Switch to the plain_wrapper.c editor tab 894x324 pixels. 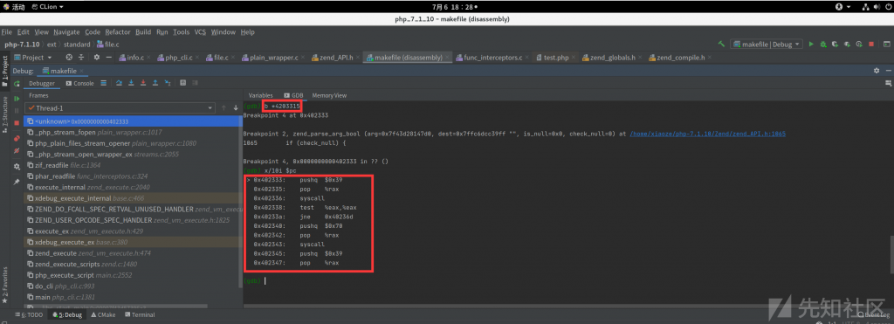(272, 58)
